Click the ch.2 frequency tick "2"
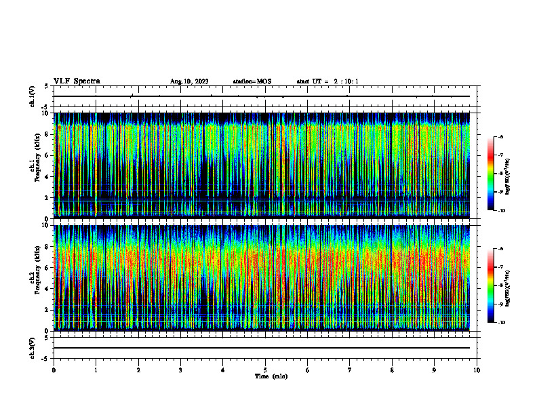 pyautogui.click(x=47, y=310)
